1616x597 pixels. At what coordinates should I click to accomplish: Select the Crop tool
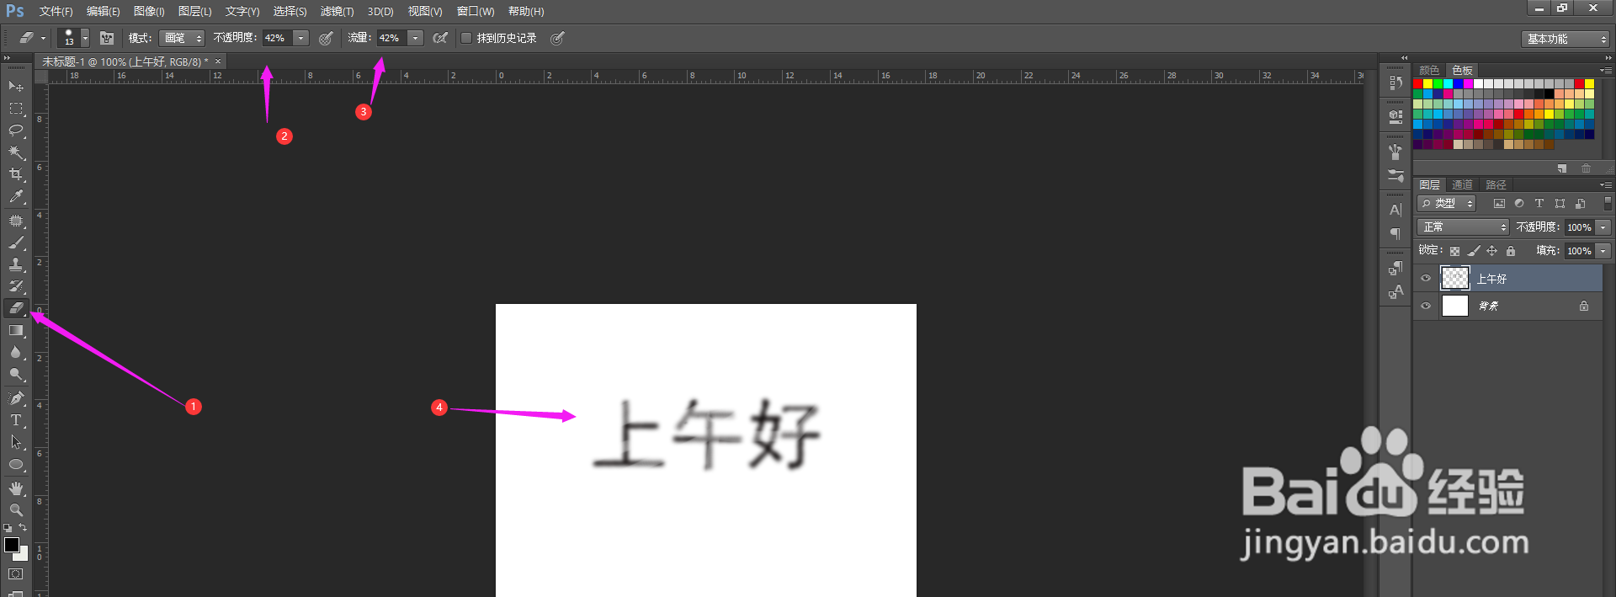(x=16, y=174)
